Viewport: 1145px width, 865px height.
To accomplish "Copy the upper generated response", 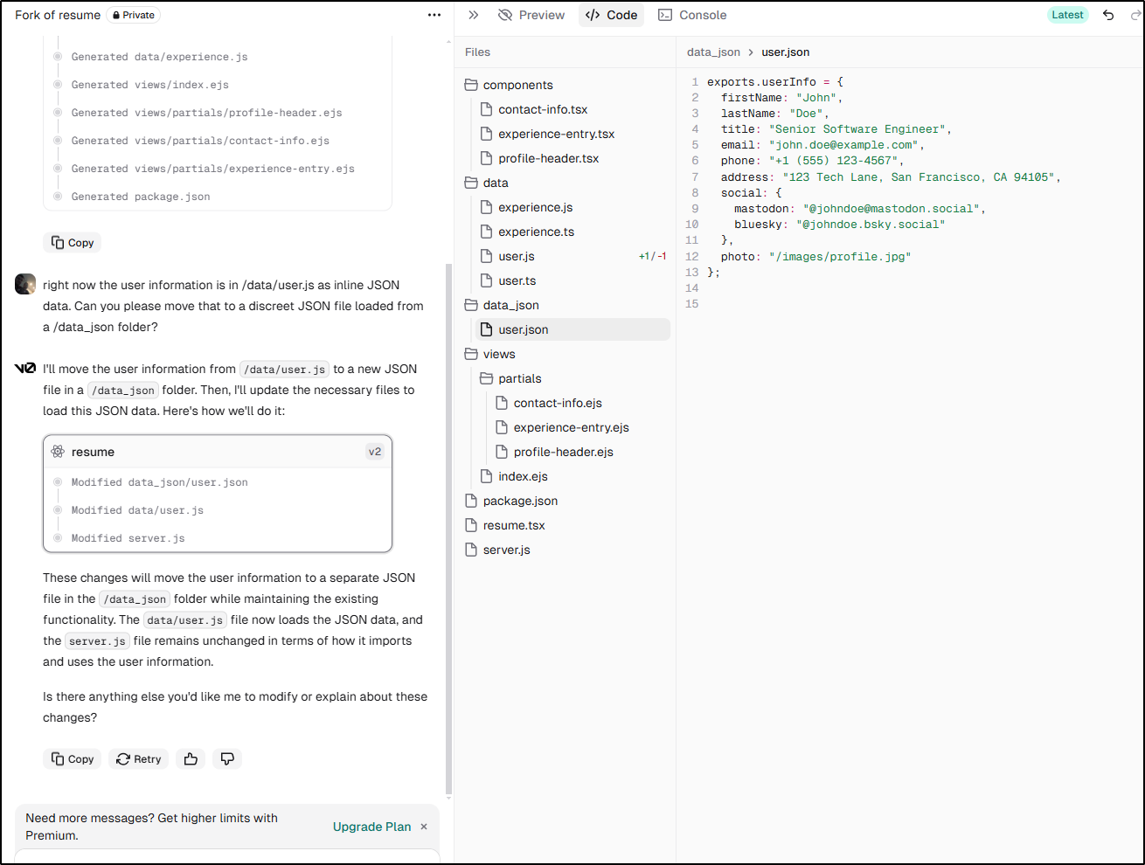I will coord(73,243).
